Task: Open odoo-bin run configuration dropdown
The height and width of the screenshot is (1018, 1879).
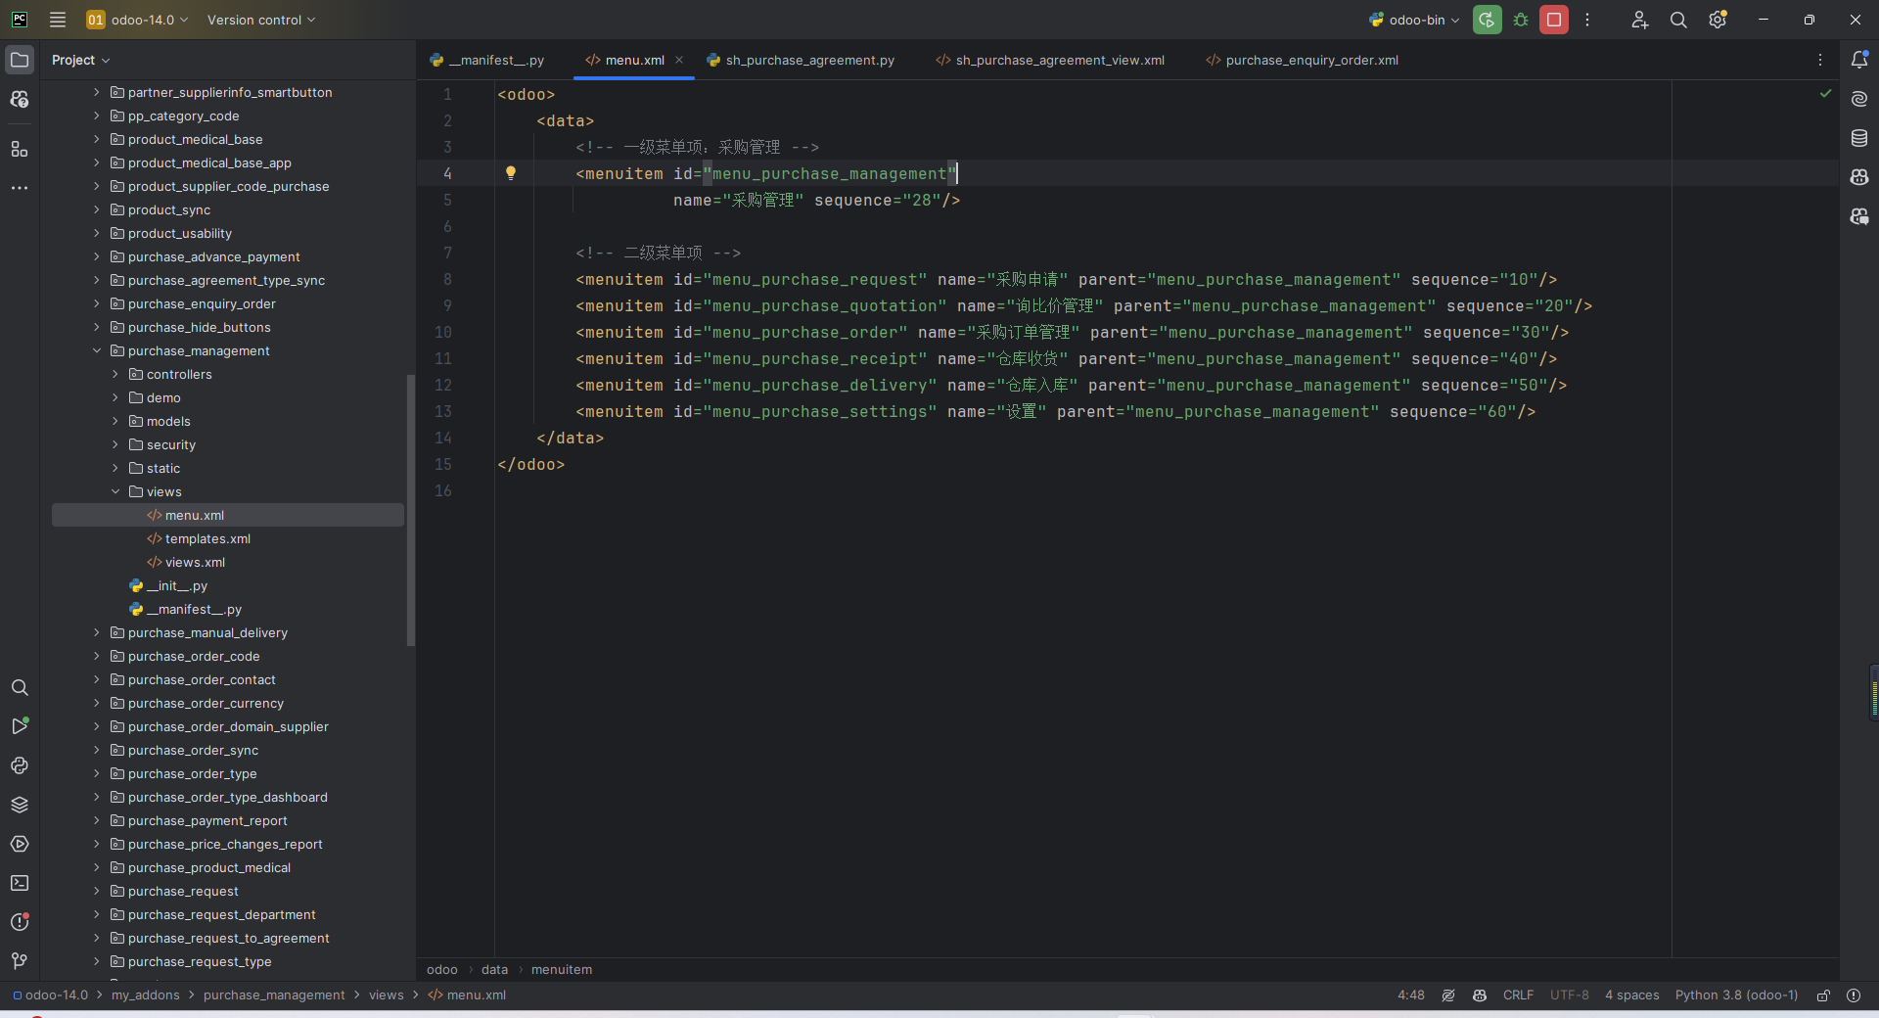Action: coord(1414,20)
